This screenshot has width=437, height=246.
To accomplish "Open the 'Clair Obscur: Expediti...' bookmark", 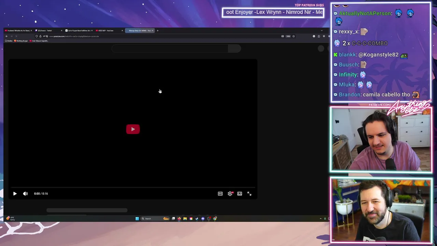I will [39, 41].
